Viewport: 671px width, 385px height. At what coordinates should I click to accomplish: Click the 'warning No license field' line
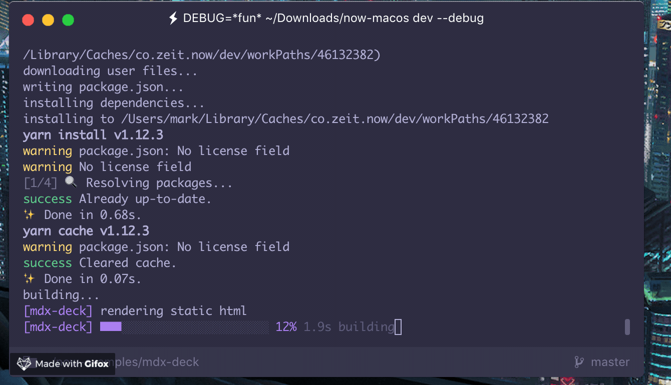coord(107,167)
